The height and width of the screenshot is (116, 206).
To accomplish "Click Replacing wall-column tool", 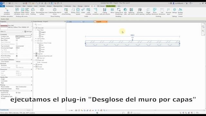I will click(131, 11).
